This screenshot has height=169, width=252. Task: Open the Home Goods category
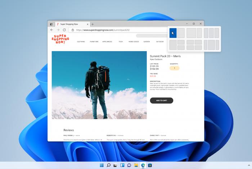tap(134, 42)
